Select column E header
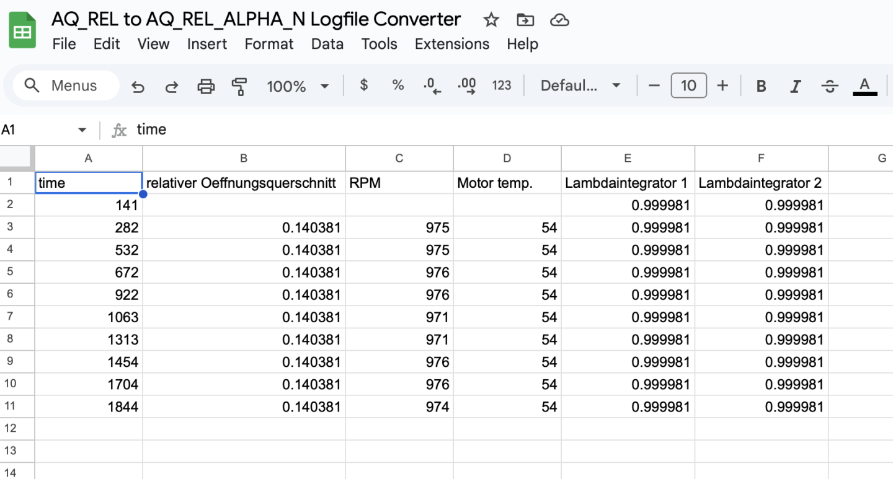This screenshot has height=479, width=893. 628,159
